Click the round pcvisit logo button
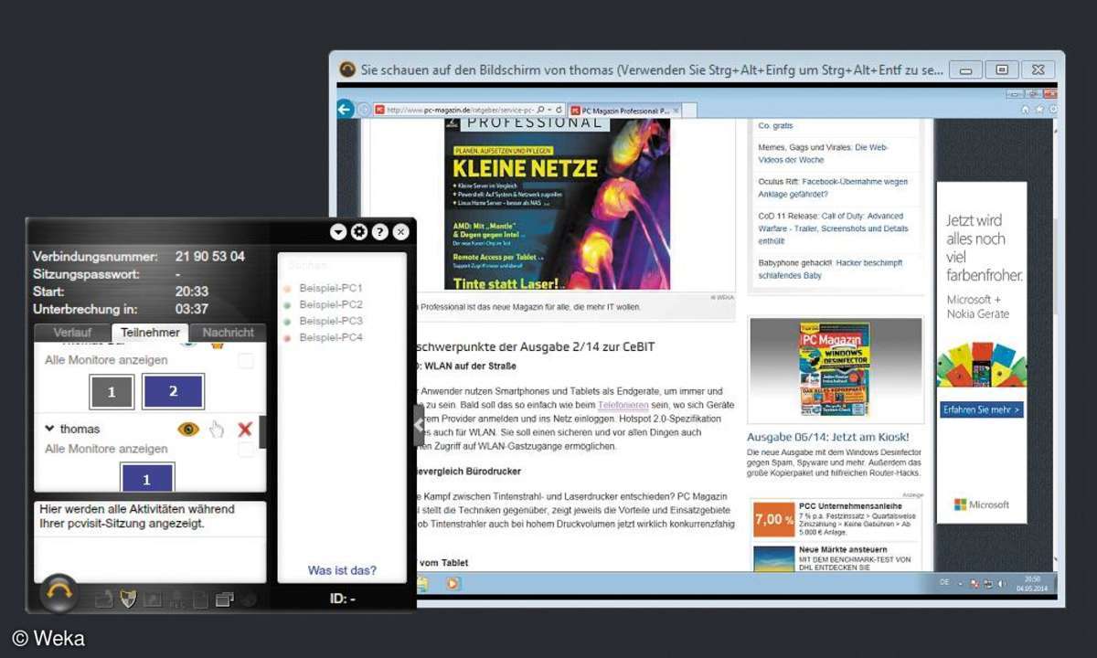 click(59, 592)
